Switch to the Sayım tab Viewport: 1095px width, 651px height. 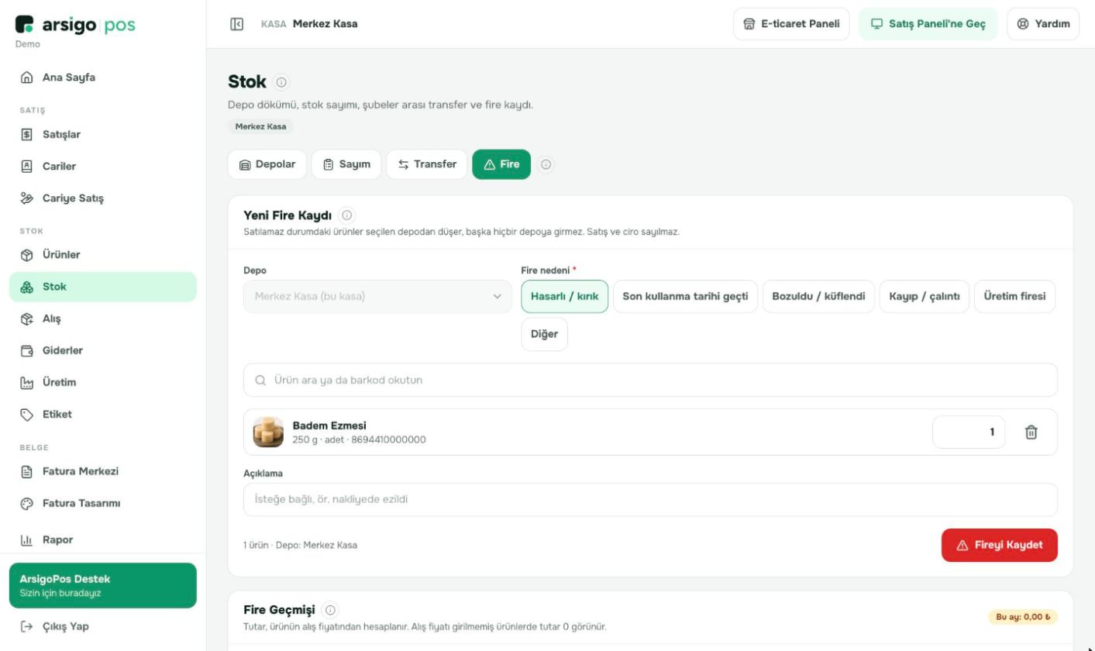tap(346, 164)
